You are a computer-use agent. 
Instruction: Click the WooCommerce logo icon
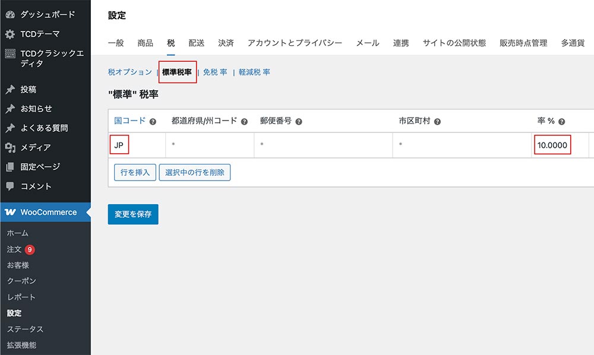tap(10, 212)
